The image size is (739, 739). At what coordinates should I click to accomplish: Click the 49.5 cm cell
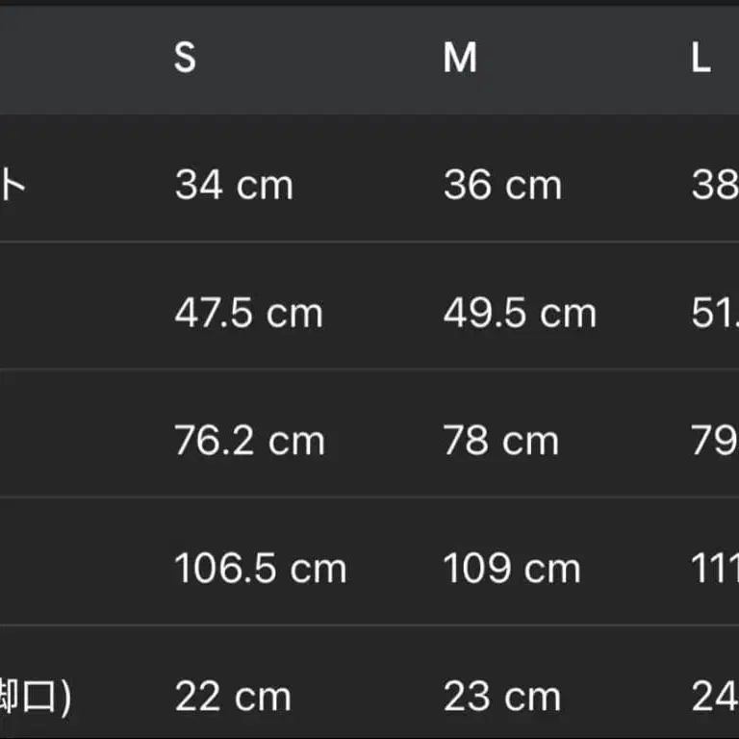pos(520,313)
